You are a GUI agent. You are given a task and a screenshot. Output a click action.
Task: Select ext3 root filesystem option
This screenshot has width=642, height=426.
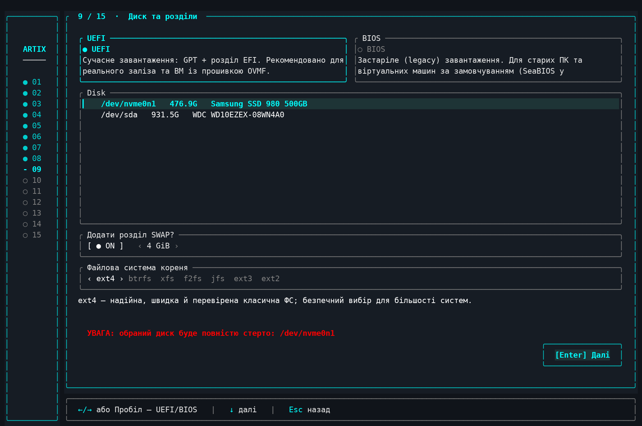[243, 279]
